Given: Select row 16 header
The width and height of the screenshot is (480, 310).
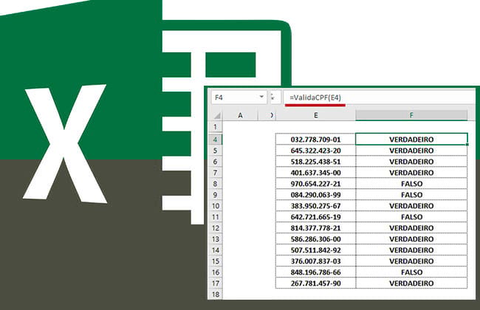Looking at the screenshot, I should coord(215,272).
